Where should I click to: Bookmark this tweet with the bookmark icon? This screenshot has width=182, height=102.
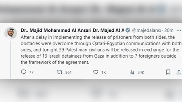click(x=168, y=72)
